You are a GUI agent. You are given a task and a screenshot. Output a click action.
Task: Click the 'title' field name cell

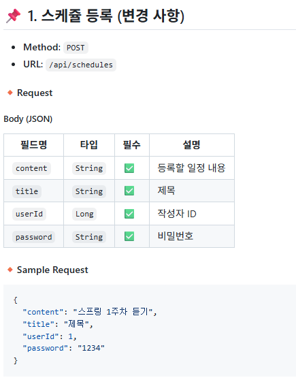27,191
